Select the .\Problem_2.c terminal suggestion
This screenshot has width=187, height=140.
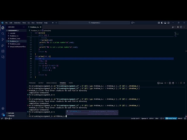tap(92, 111)
